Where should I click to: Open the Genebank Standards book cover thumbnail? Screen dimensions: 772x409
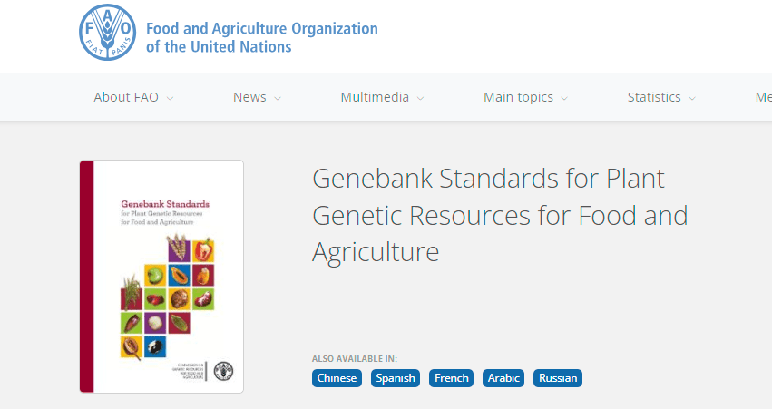tap(161, 276)
